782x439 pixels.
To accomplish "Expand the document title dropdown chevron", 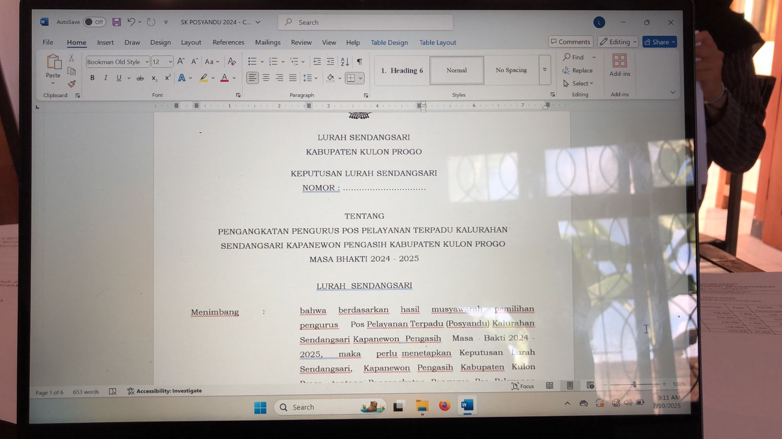I will pyautogui.click(x=258, y=22).
